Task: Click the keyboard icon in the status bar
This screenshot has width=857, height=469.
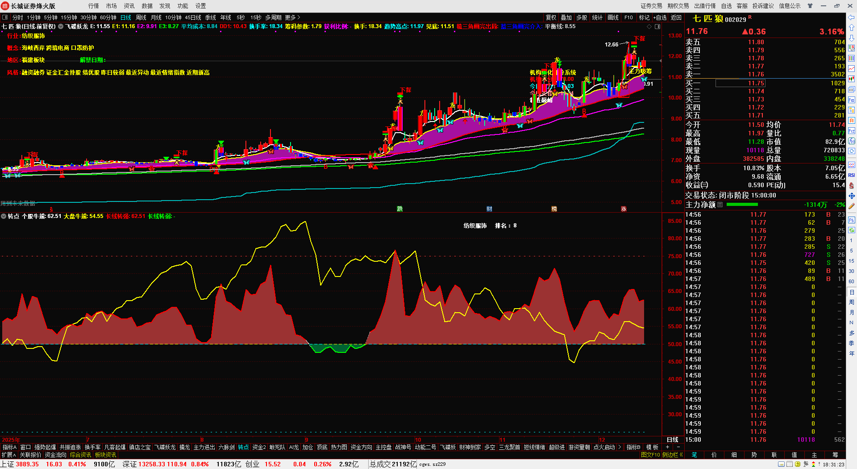Action: pyautogui.click(x=781, y=464)
